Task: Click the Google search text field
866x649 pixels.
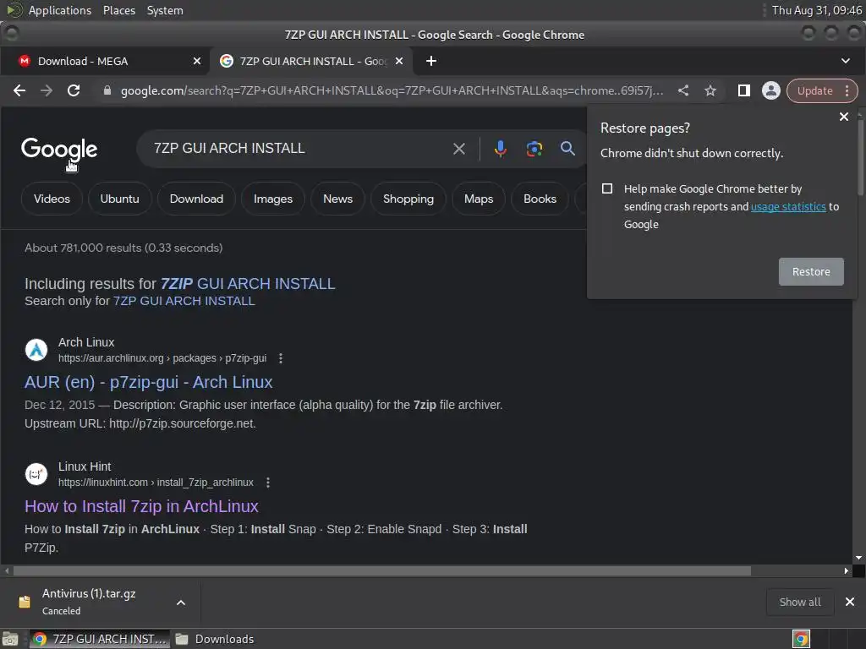Action: pos(299,149)
